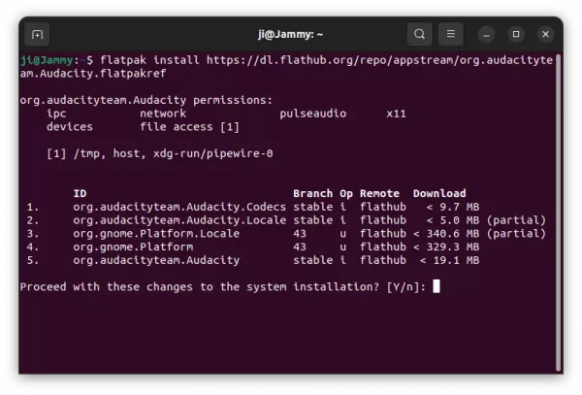Click the '< 9.7 MB' download size

pos(453,207)
